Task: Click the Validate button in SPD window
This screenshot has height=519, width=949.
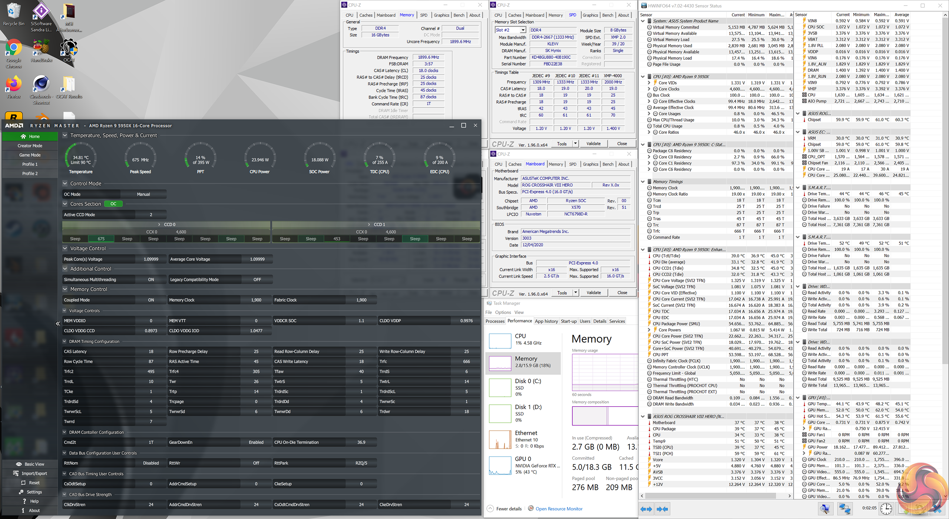Action: [593, 144]
